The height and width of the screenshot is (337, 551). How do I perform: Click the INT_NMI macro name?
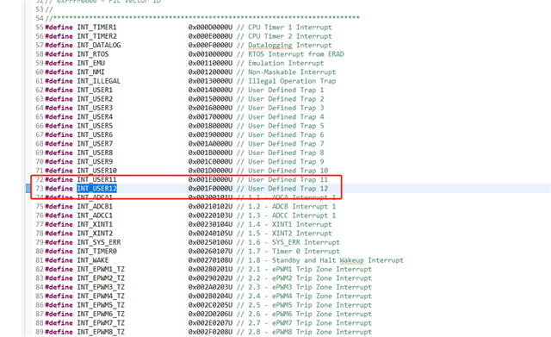point(90,72)
